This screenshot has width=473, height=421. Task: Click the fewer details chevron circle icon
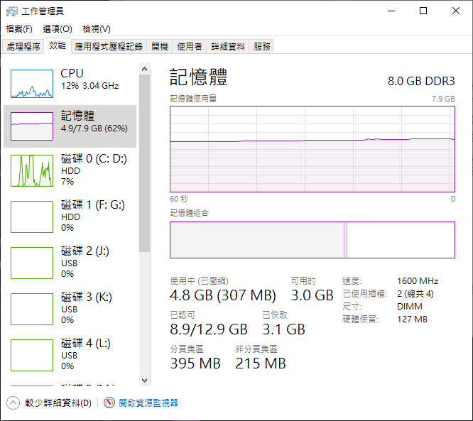coord(13,403)
